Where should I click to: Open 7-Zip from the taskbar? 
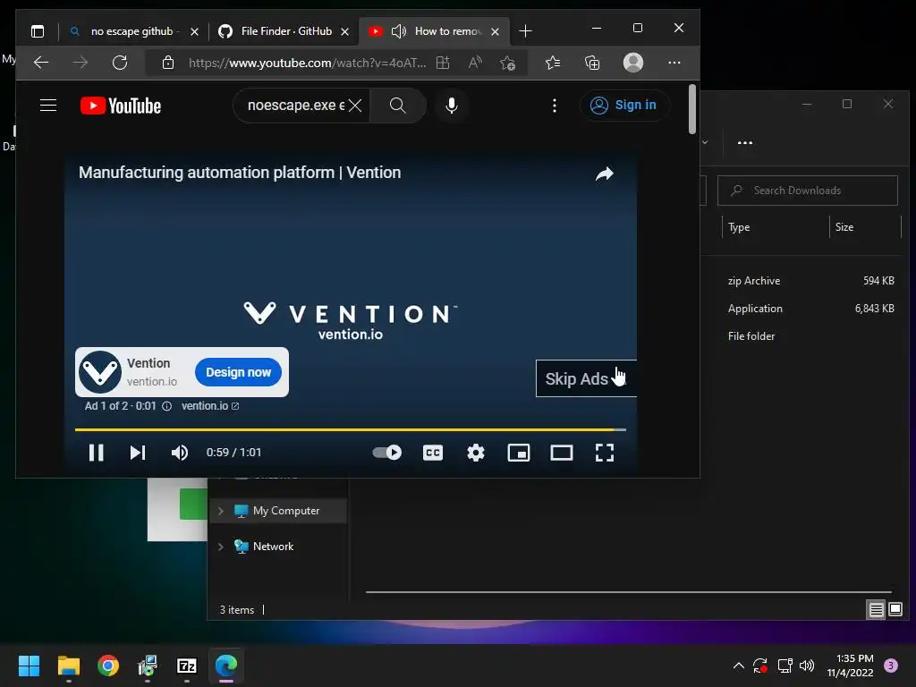186,666
